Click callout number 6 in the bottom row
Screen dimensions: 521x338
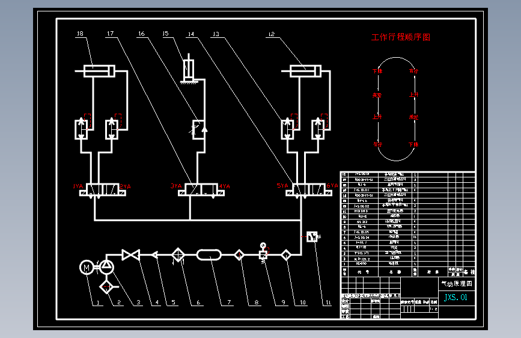coord(198,303)
